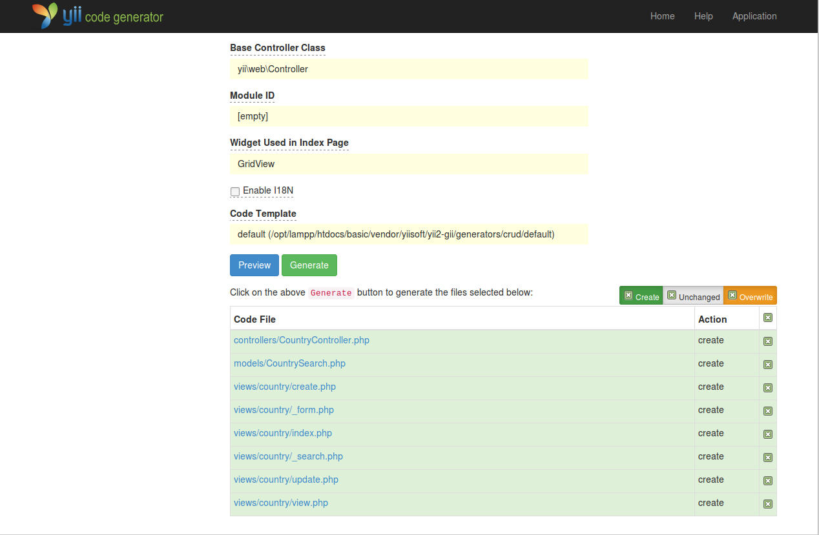The height and width of the screenshot is (535, 819).
Task: Toggle checkbox for views/country/index.php row
Action: pyautogui.click(x=768, y=434)
